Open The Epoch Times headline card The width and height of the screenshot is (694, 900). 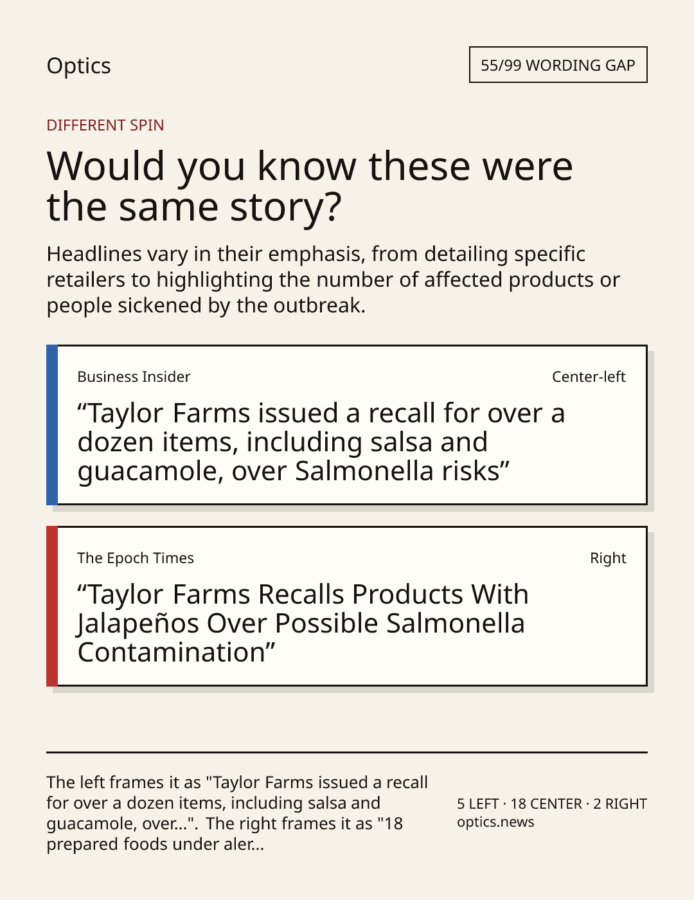click(346, 606)
